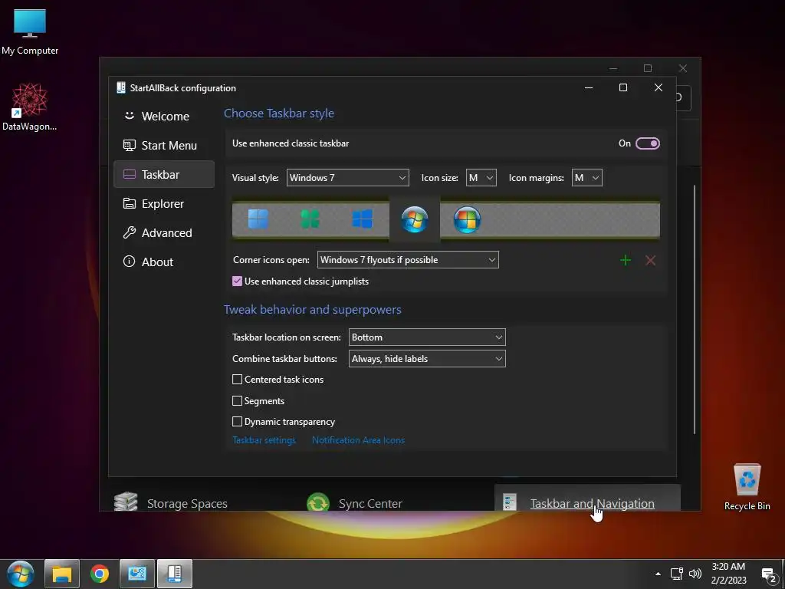
Task: Click the red X remove orb icon
Action: [650, 260]
